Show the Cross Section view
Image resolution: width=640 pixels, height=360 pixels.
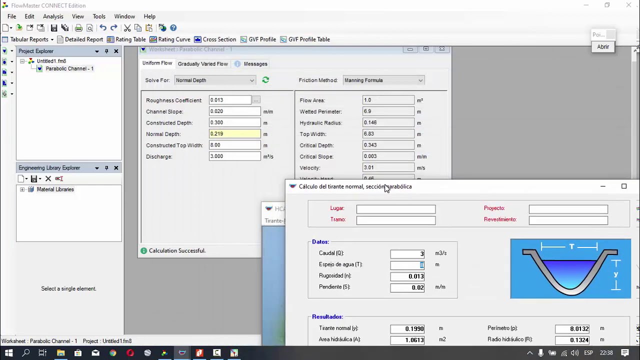pyautogui.click(x=215, y=39)
